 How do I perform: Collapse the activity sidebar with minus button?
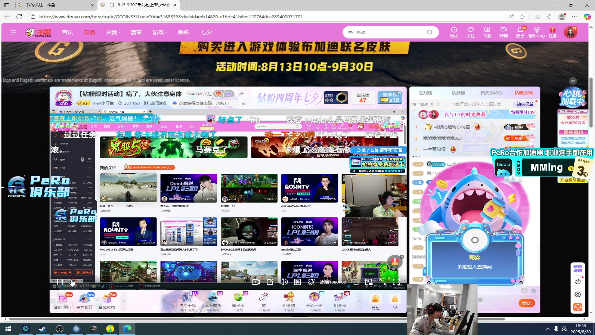[573, 81]
